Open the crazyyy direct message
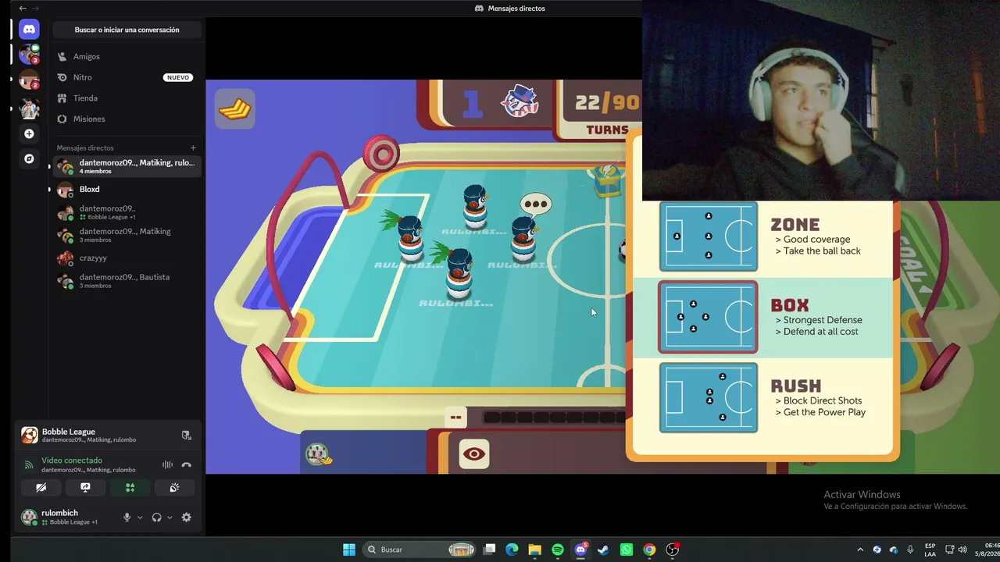1000x562 pixels. [127, 258]
